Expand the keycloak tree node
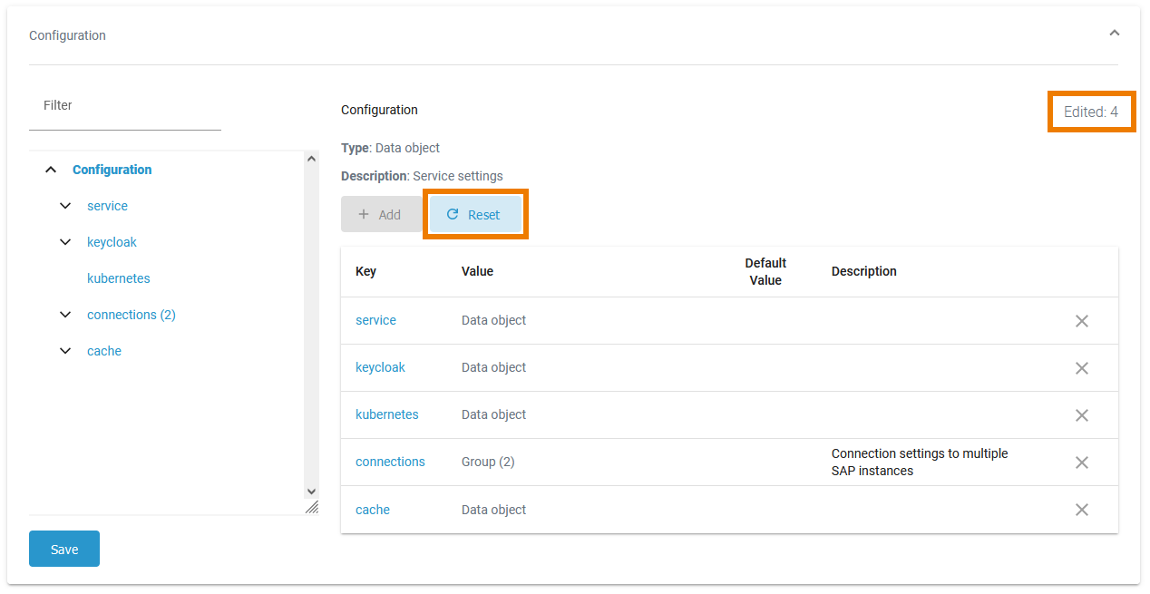 (65, 242)
